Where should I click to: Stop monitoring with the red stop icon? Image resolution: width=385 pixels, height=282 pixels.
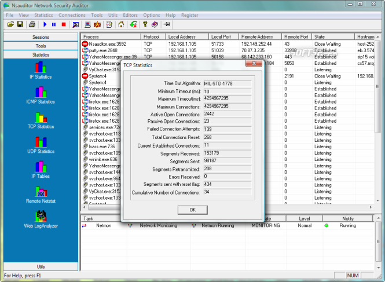click(64, 24)
